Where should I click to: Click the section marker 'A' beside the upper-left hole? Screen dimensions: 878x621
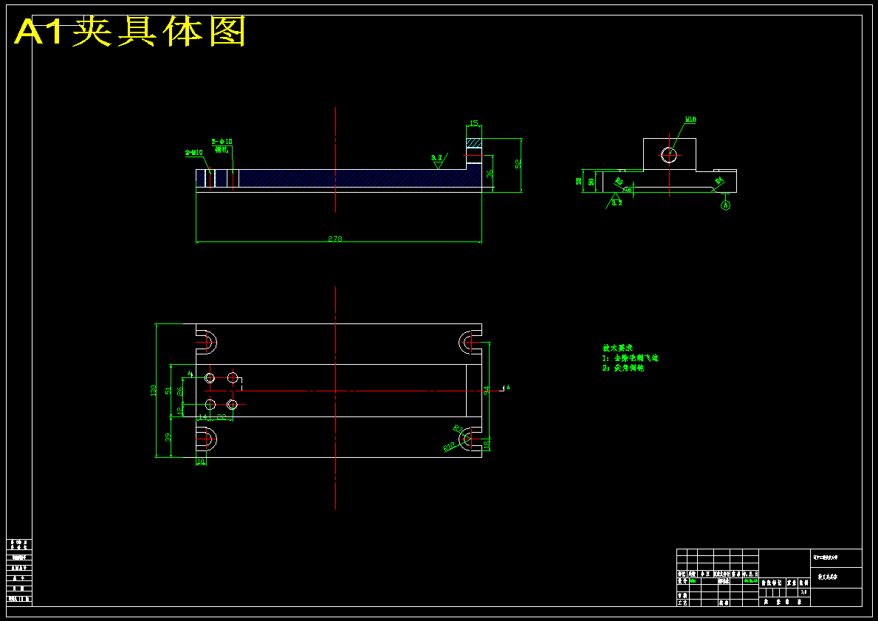click(x=190, y=374)
